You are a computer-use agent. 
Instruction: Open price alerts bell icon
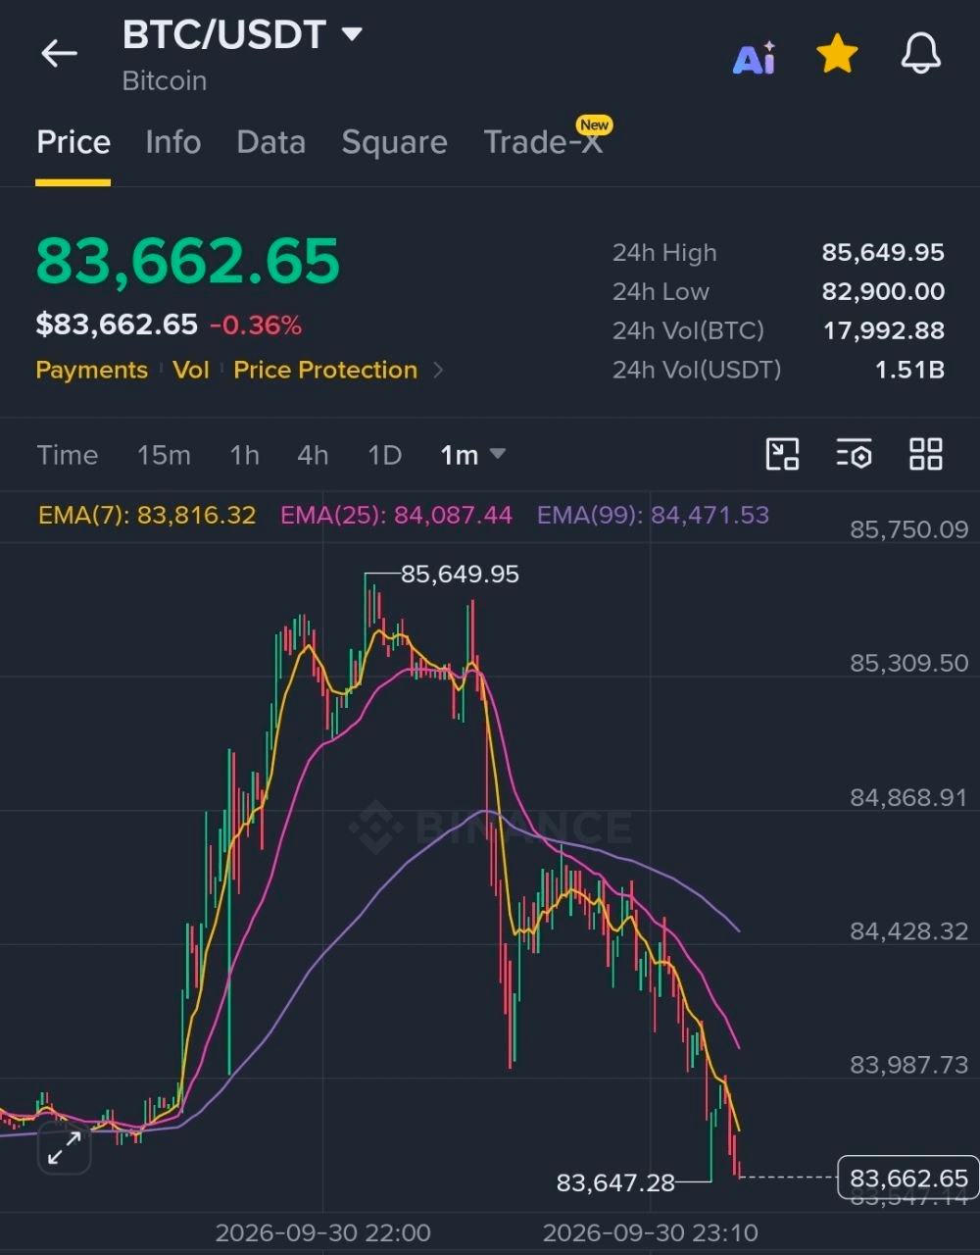pos(920,54)
